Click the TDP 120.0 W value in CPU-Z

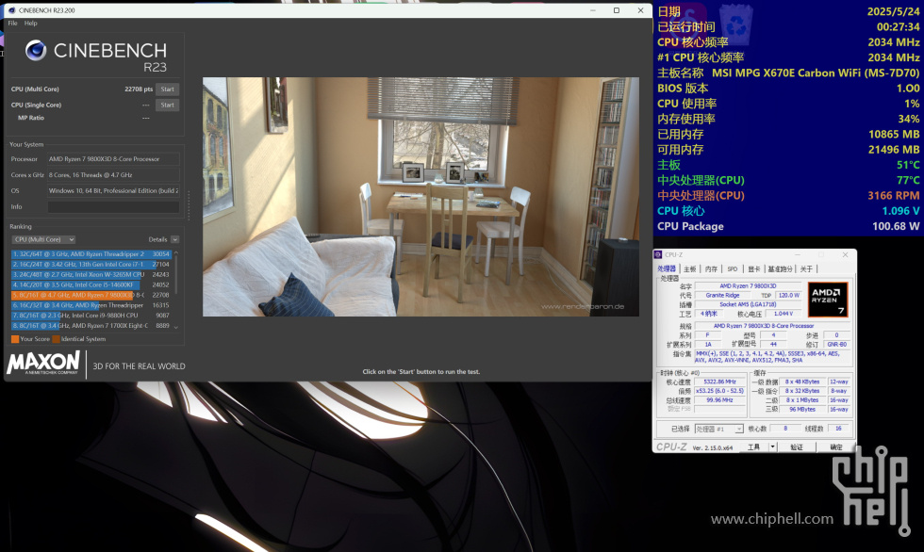coord(788,296)
